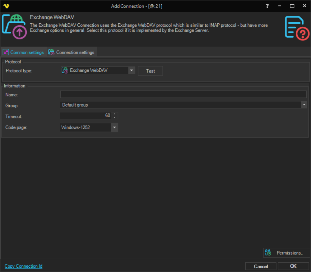
Task: Open the Group dropdown list
Action: pos(304,105)
